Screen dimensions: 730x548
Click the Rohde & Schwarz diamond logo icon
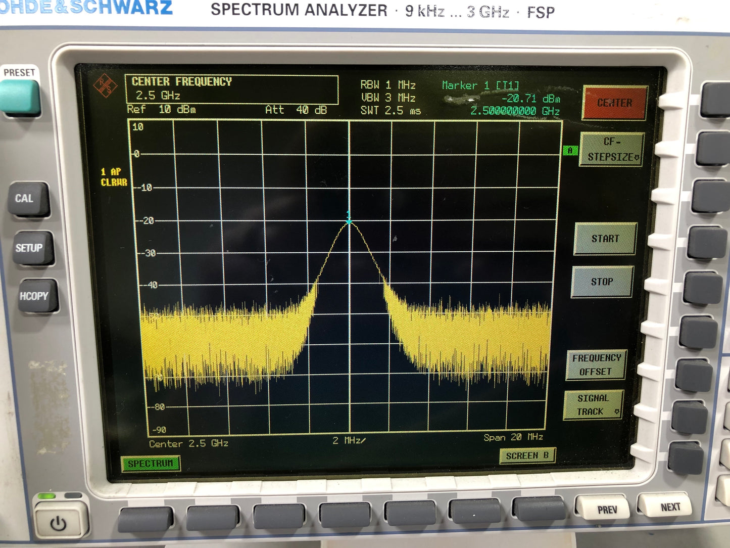tap(105, 87)
